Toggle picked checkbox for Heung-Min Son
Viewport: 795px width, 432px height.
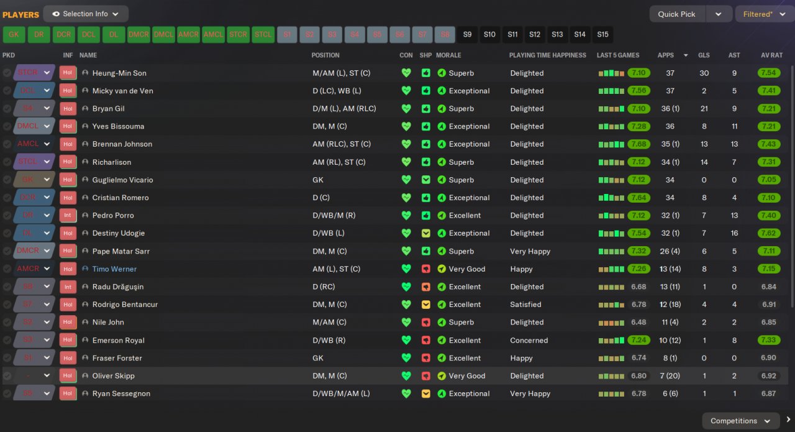(x=7, y=73)
